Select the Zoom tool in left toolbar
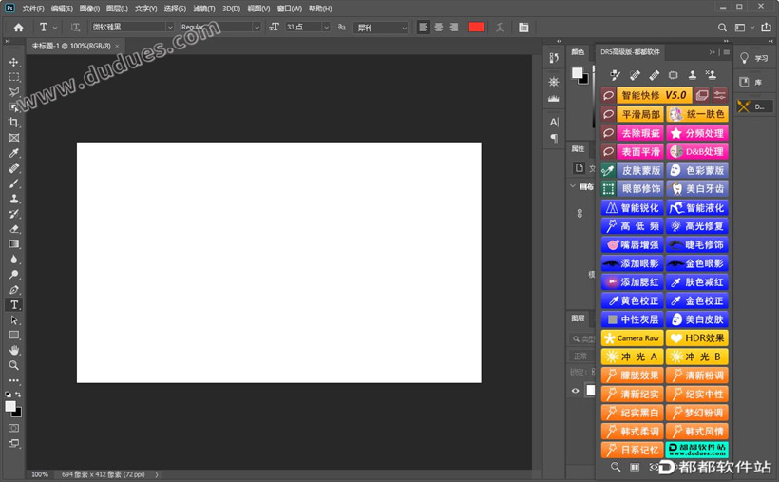The width and height of the screenshot is (779, 482). (x=14, y=366)
